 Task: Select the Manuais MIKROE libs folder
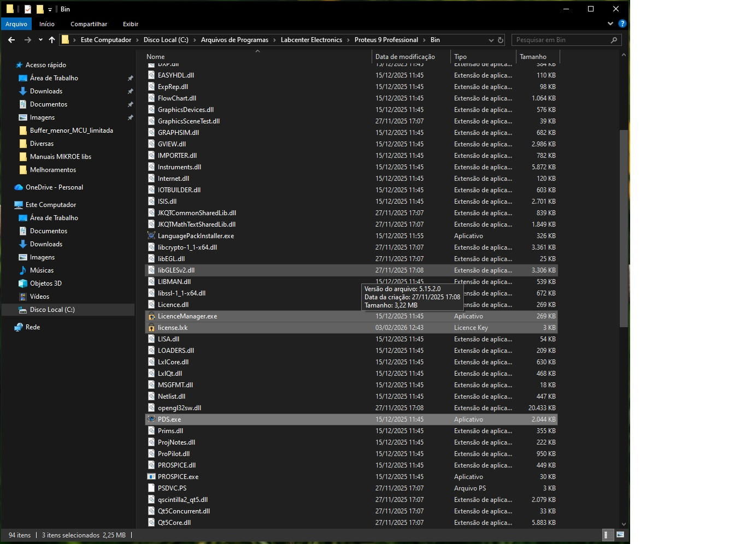[x=61, y=157]
